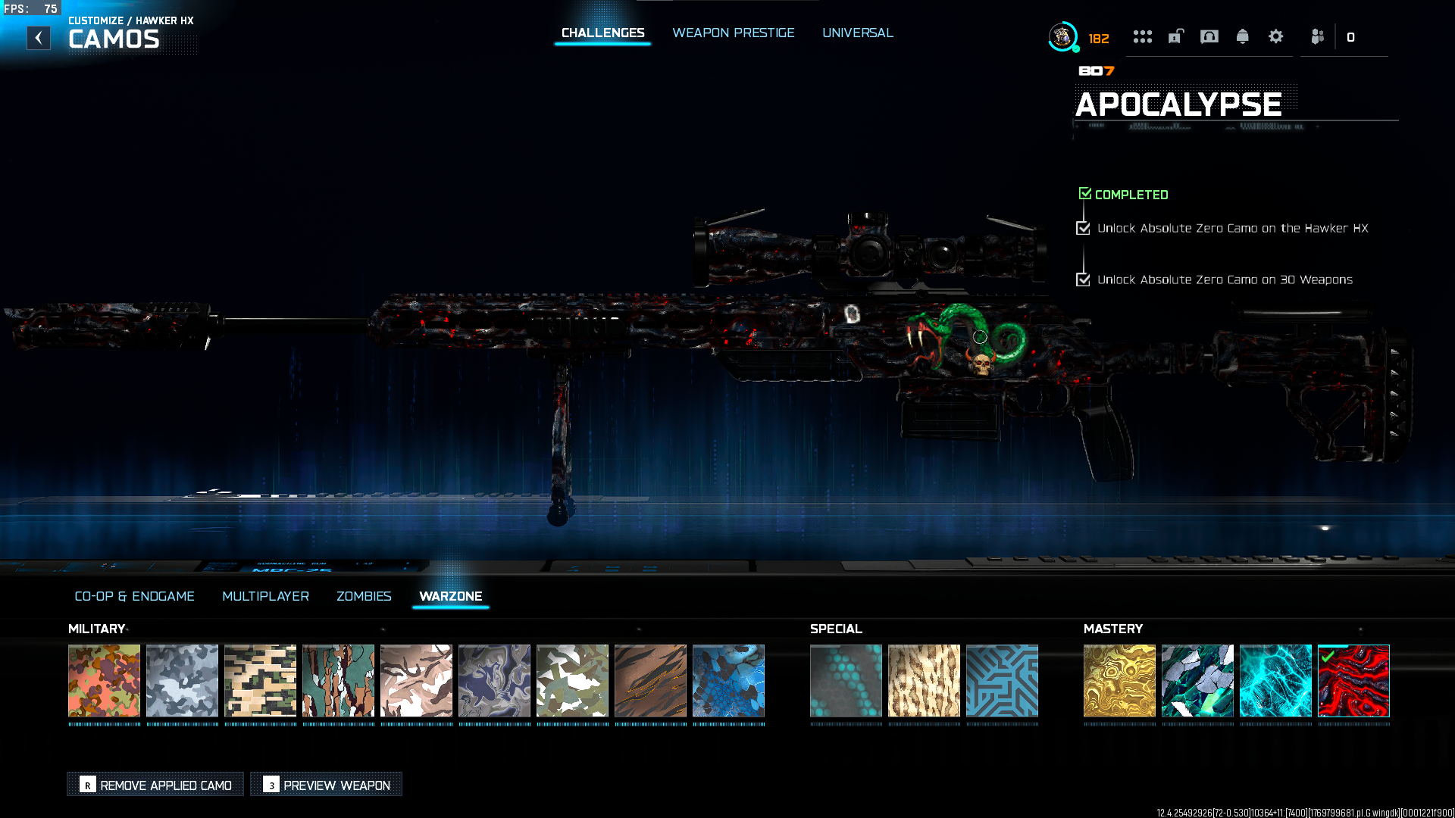Select the brown tiger stripe camo
The image size is (1455, 818).
[x=651, y=681]
